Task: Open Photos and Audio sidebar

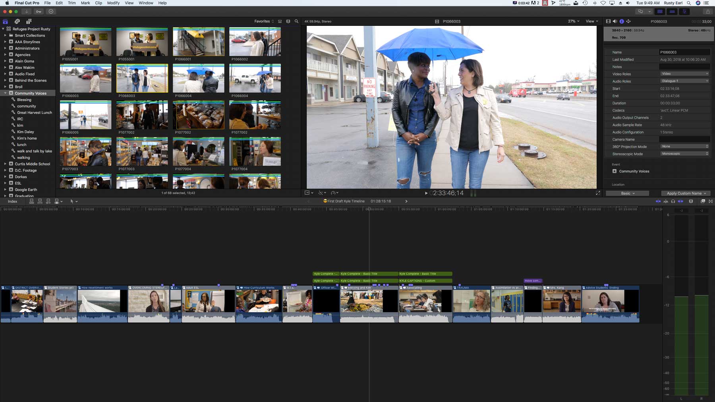Action: pyautogui.click(x=17, y=21)
